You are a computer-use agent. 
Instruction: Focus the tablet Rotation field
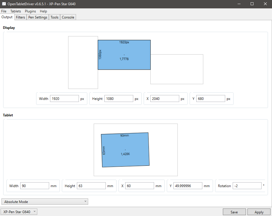(247, 186)
